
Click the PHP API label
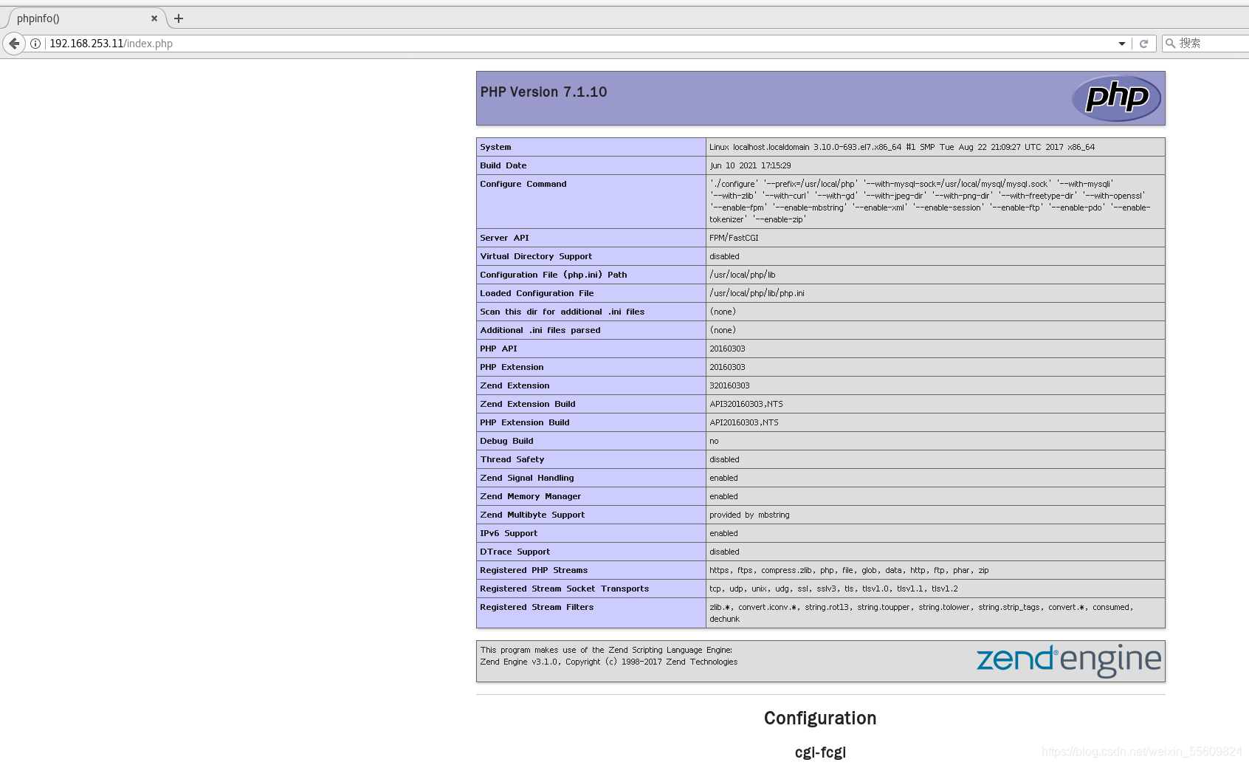[498, 349]
